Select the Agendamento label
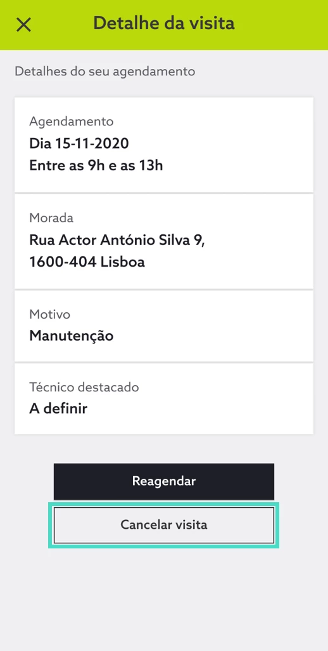 click(72, 122)
